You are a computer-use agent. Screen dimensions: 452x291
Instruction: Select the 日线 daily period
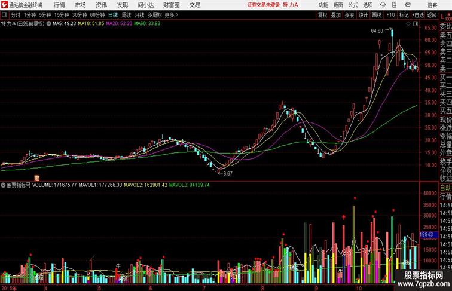point(113,15)
